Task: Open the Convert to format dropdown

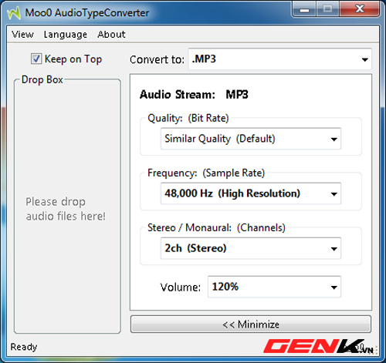Action: coord(279,59)
